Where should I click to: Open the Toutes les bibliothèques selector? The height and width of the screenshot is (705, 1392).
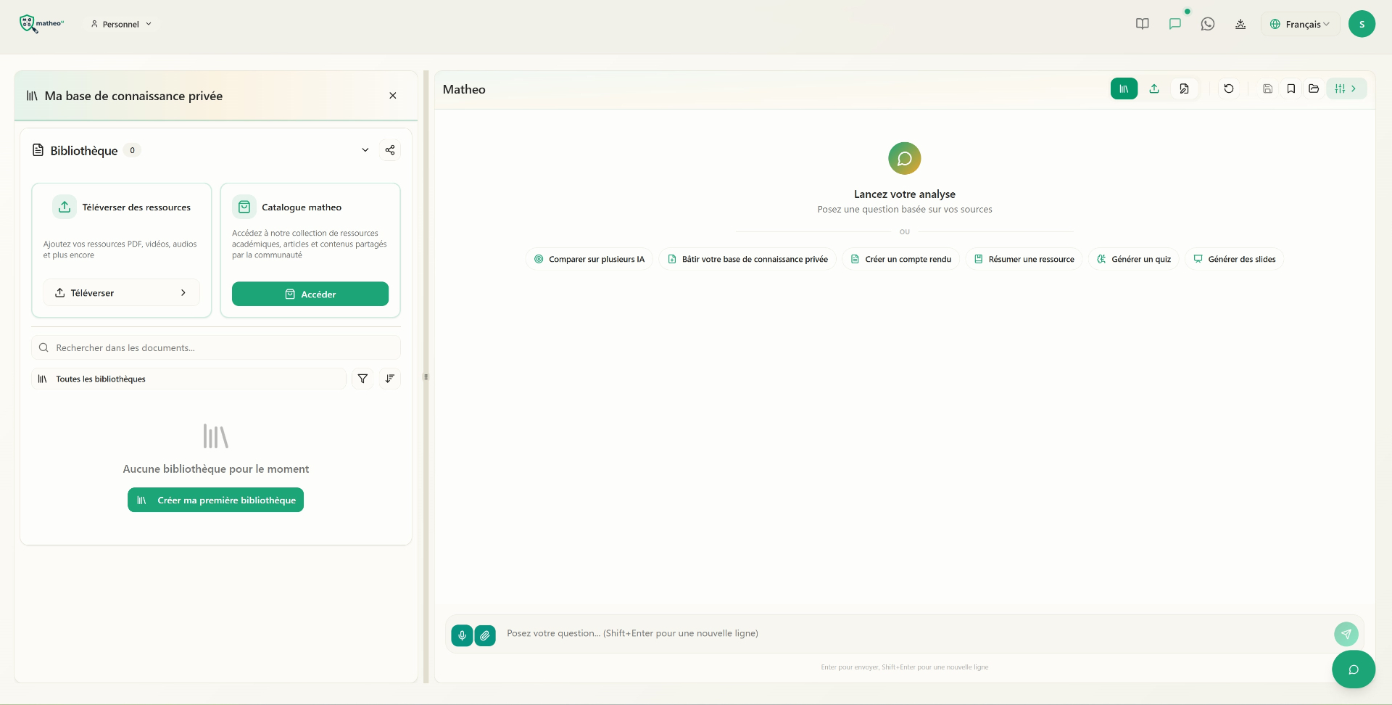pyautogui.click(x=188, y=379)
